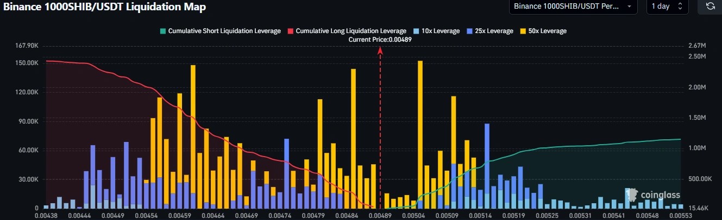Click the Binance 1000SHIB/USDT Liquidation Map title
Viewport: 722px width, 220px height.
pos(105,7)
